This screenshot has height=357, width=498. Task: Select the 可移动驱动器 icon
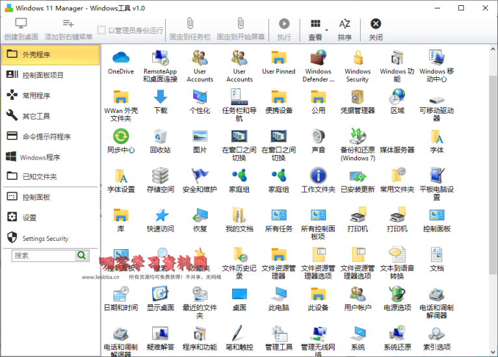click(x=437, y=99)
